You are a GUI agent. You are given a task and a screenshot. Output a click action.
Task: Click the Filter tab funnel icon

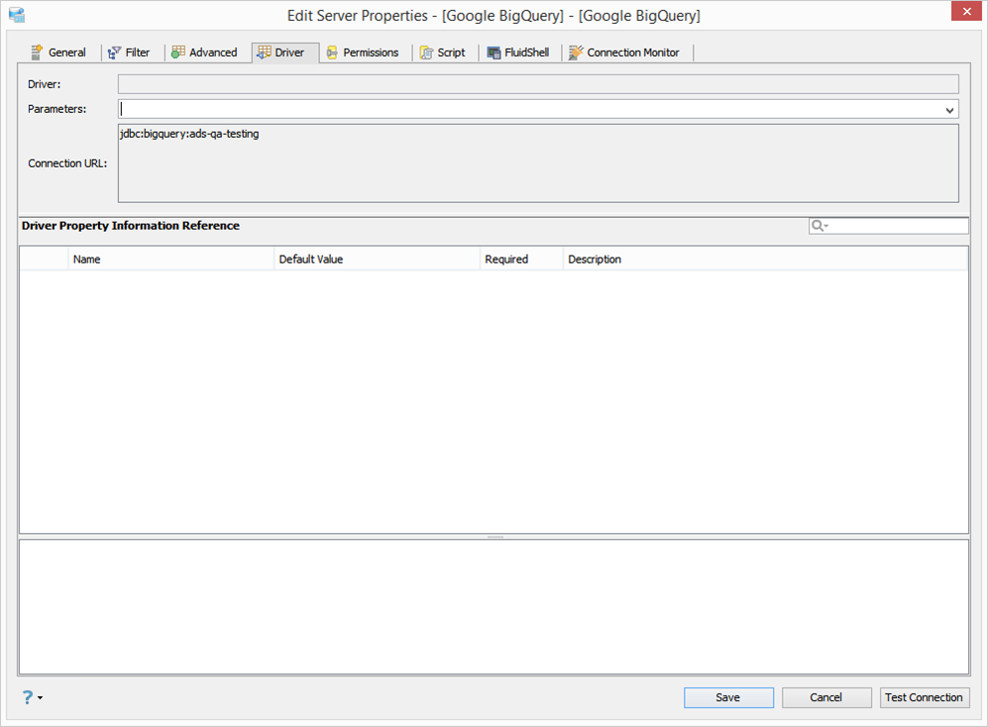coord(114,52)
